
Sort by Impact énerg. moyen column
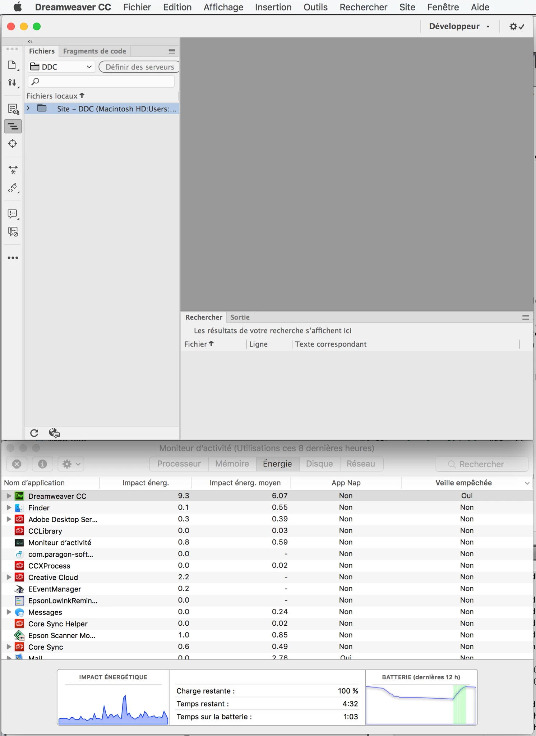[x=245, y=483]
